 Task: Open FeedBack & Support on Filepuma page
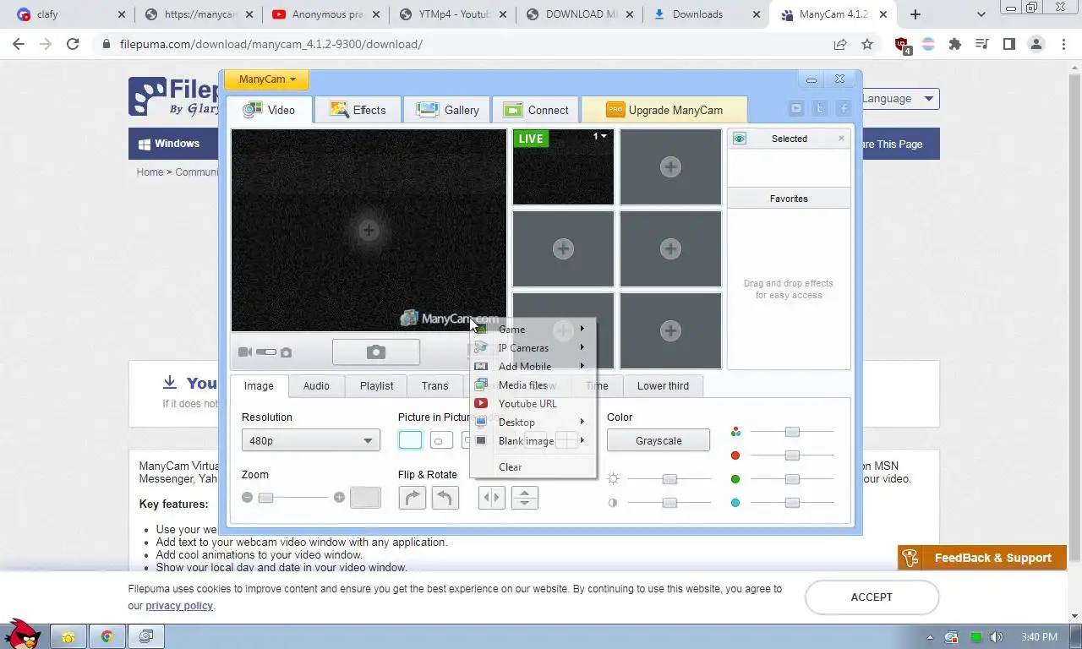(x=982, y=558)
